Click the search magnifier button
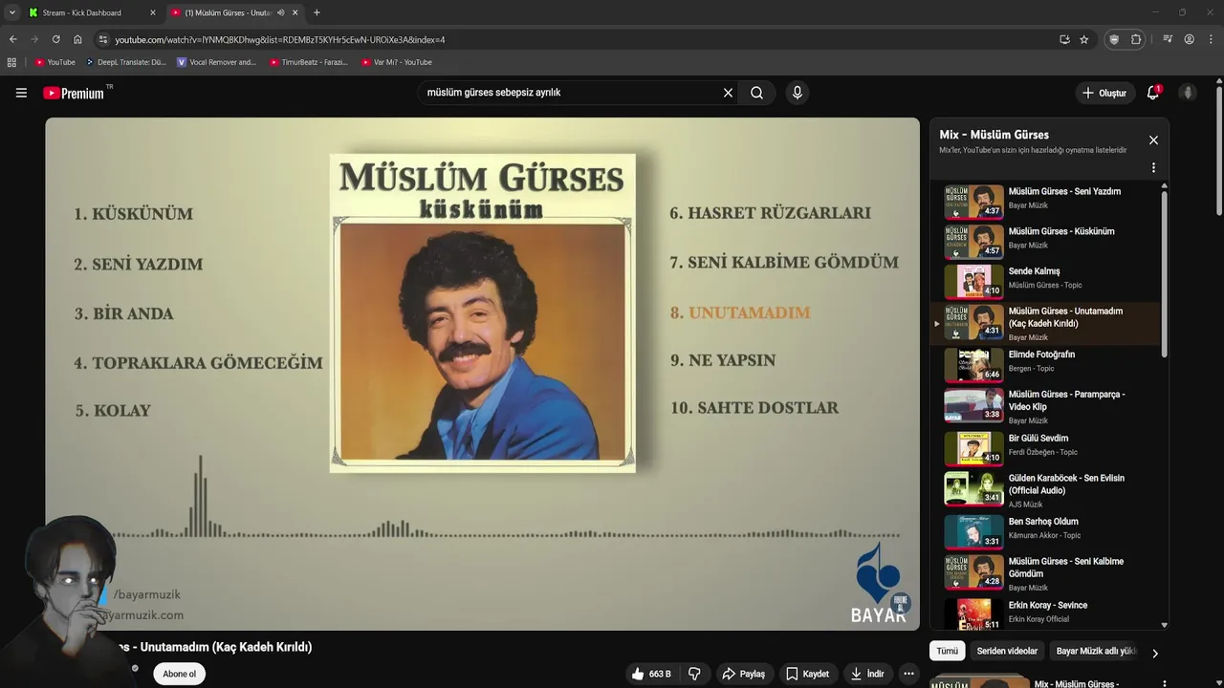Screen dimensions: 1224x688 [756, 93]
